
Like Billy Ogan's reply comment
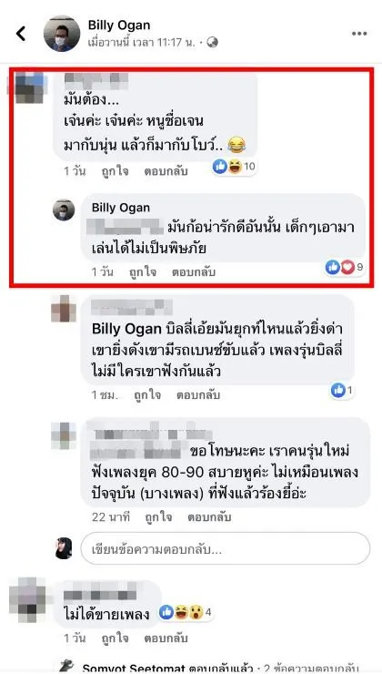pyautogui.click(x=143, y=272)
